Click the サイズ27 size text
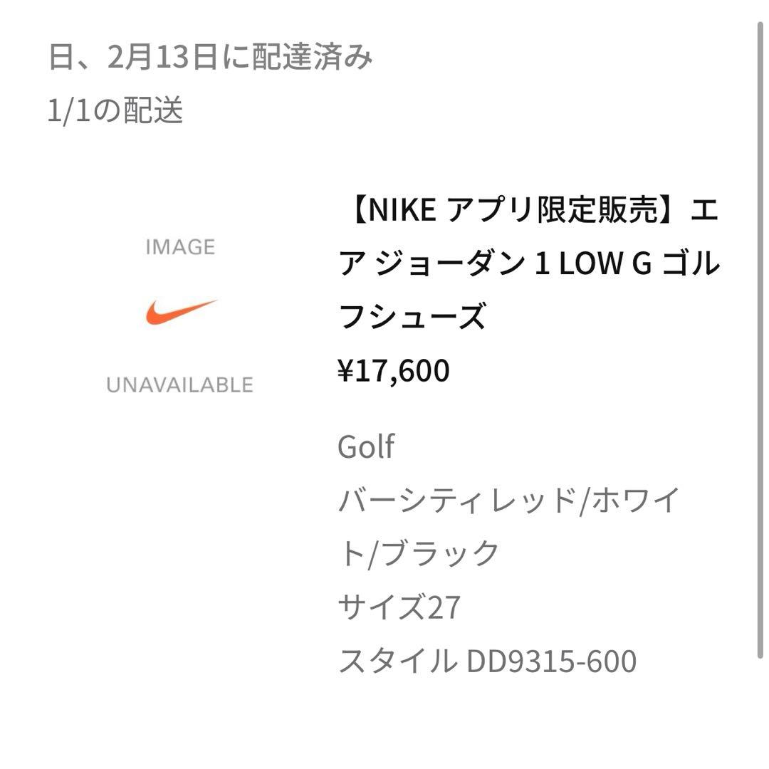The height and width of the screenshot is (769, 769). click(399, 607)
